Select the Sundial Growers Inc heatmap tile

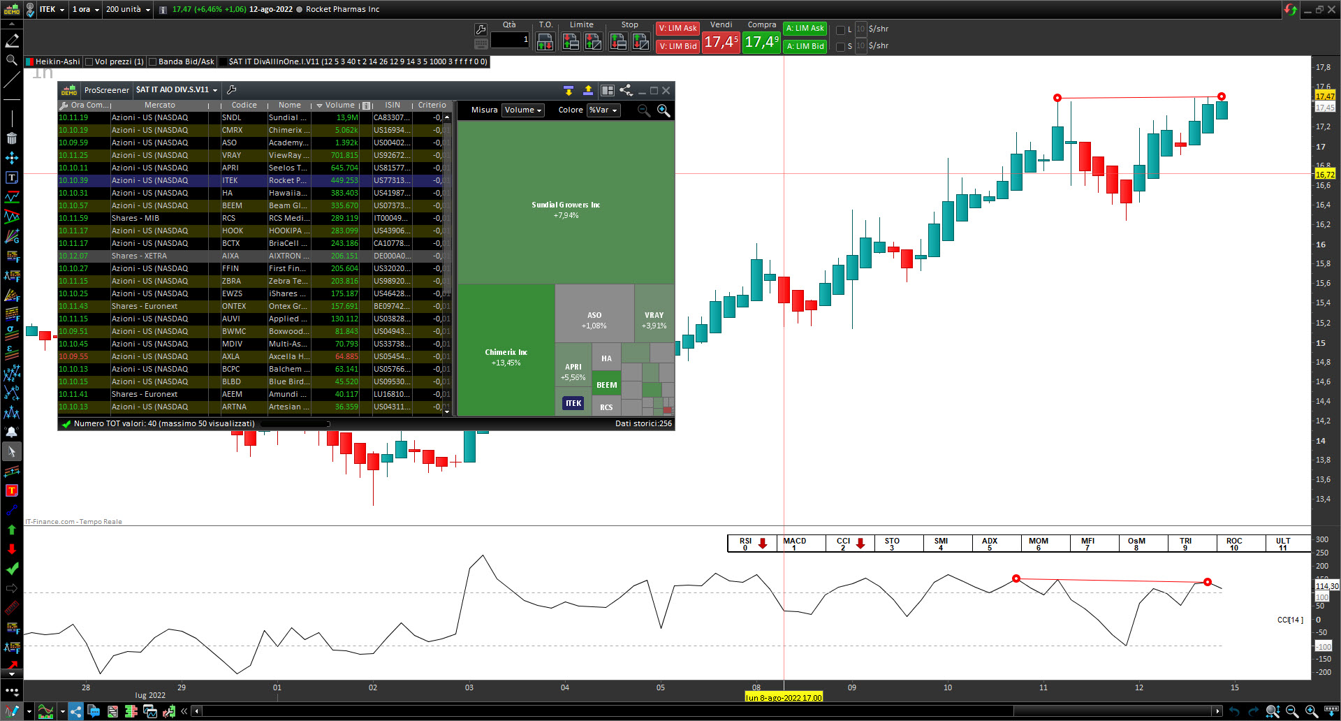pyautogui.click(x=566, y=203)
